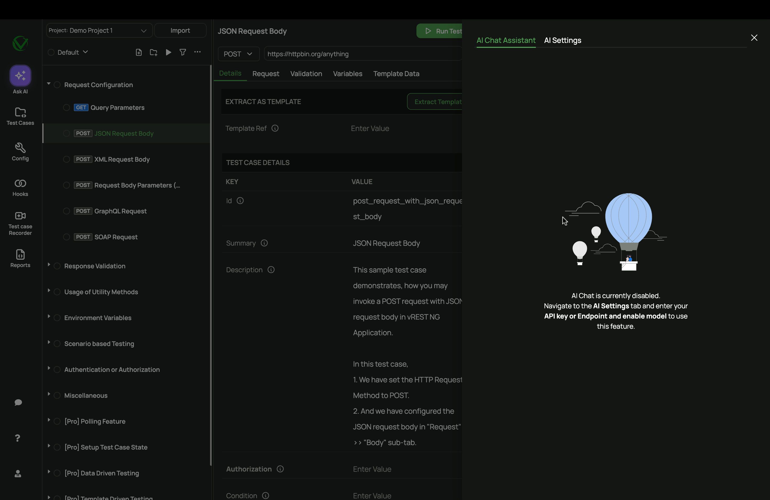
Task: Click the Import button
Action: tap(180, 30)
